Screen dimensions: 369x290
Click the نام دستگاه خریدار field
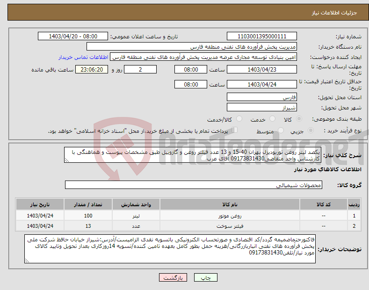tap(192, 47)
